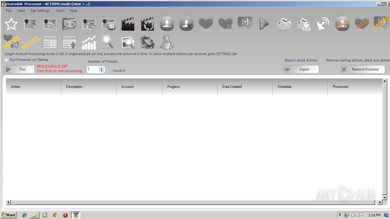390x219 pixels.
Task: Click the robot icon
Action: click(167, 42)
